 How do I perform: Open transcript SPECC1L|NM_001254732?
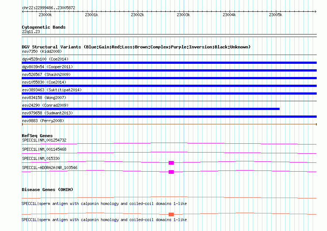44,140
